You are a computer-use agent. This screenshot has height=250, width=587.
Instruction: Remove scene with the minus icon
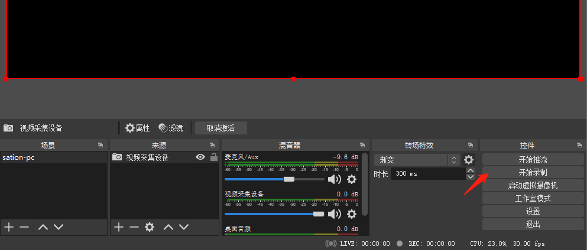click(x=24, y=227)
